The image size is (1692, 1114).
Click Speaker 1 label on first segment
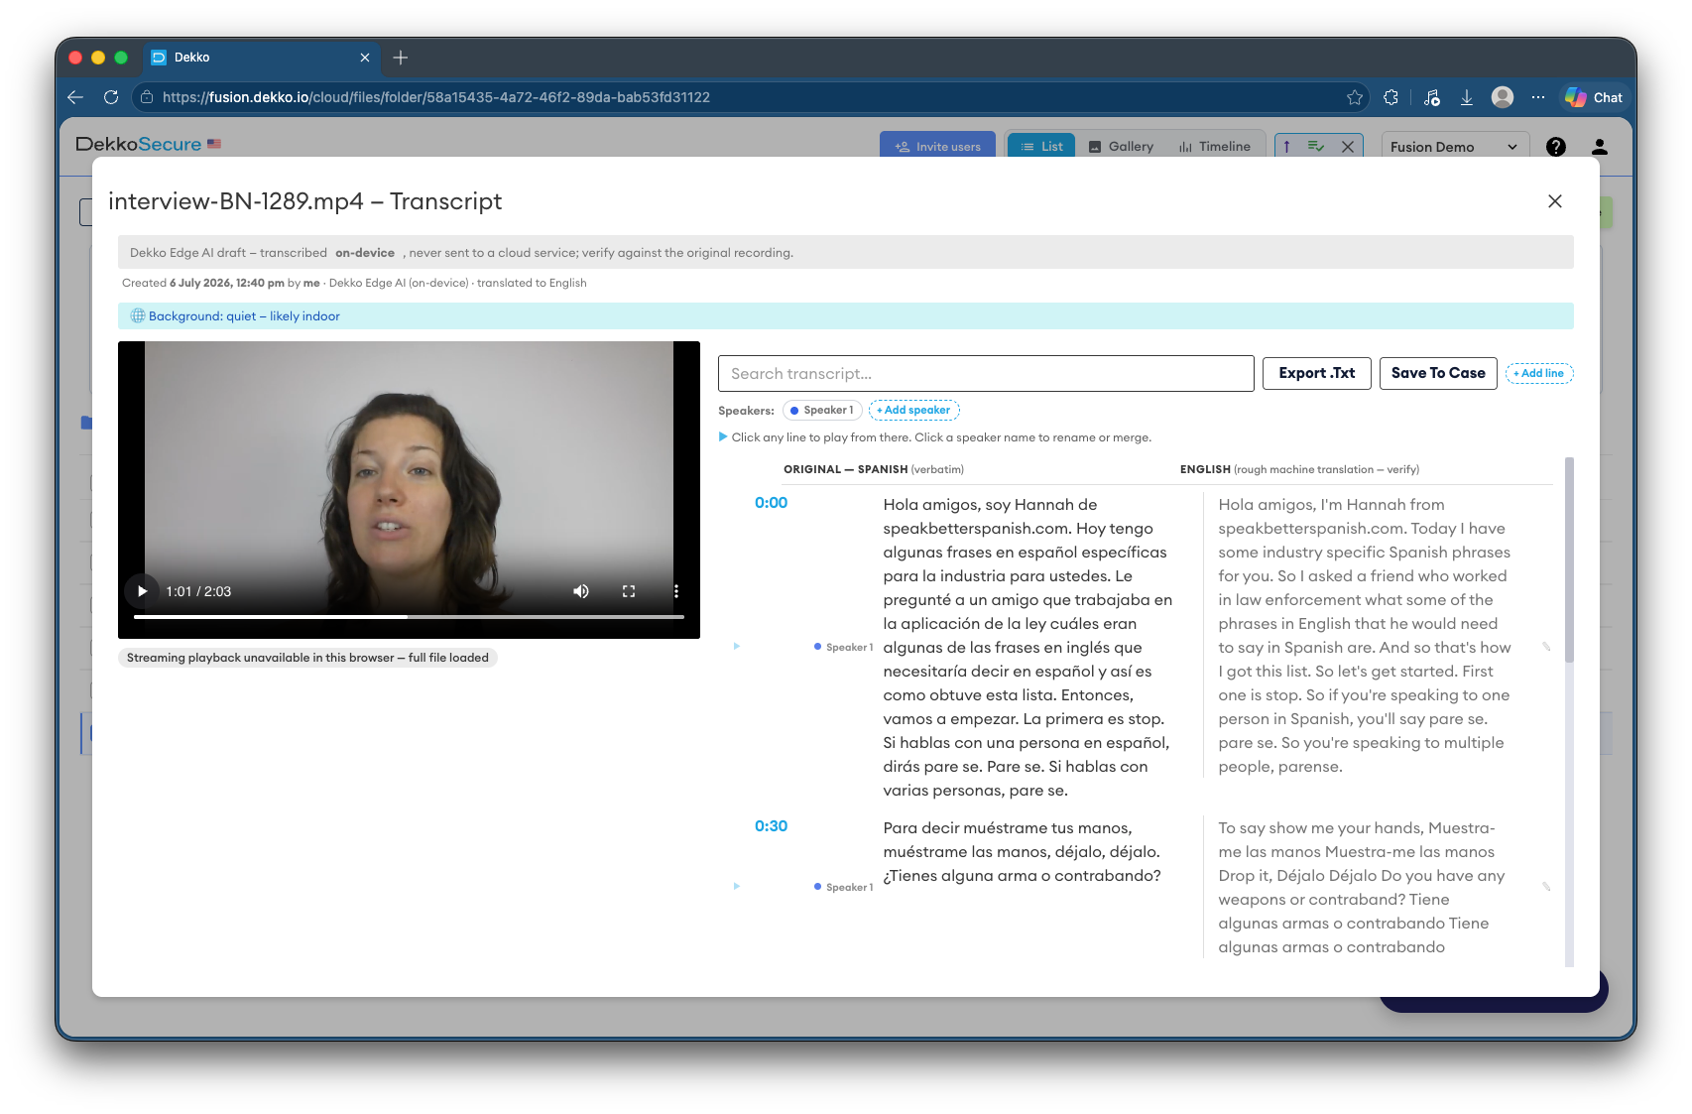[844, 648]
